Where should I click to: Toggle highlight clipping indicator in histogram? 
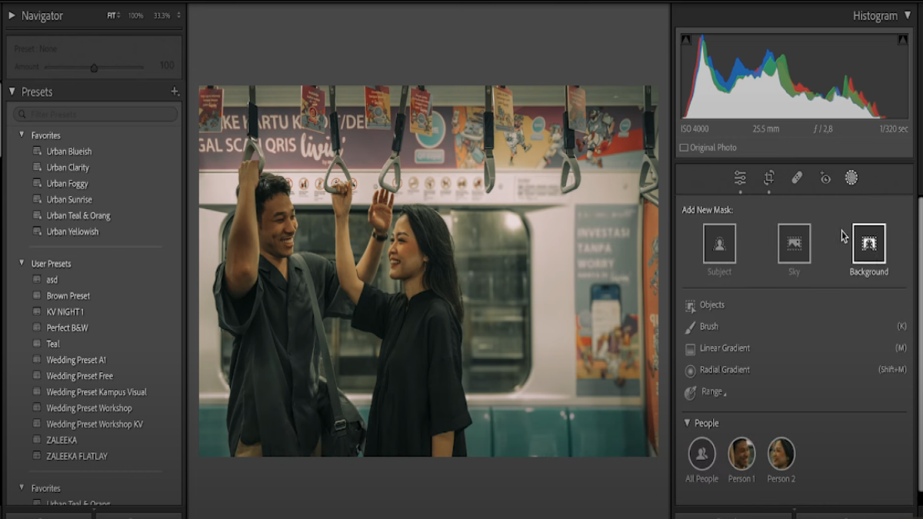pyautogui.click(x=902, y=39)
